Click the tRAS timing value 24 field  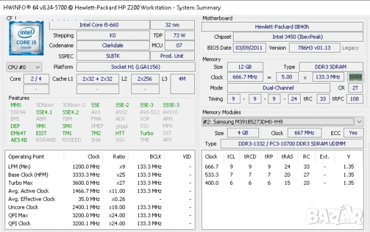(294, 99)
